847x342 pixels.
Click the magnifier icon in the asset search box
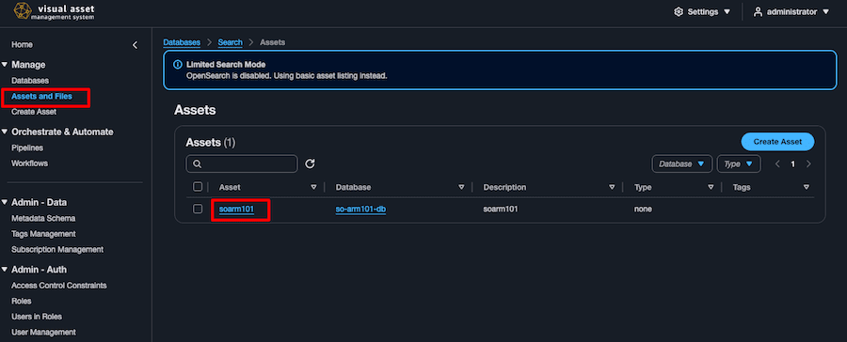[198, 164]
